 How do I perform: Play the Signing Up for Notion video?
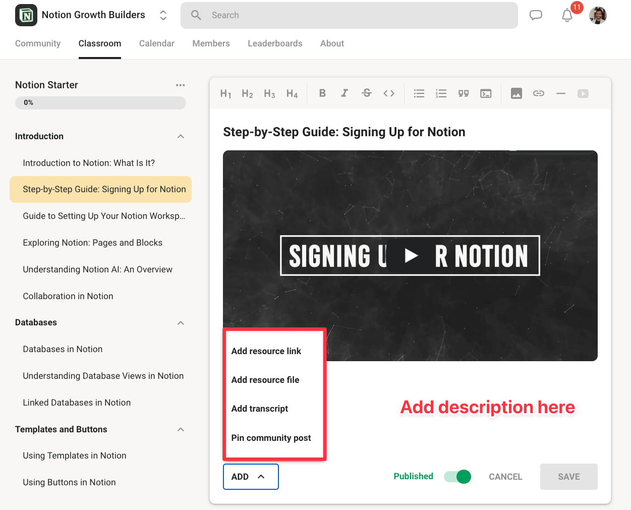[411, 256]
